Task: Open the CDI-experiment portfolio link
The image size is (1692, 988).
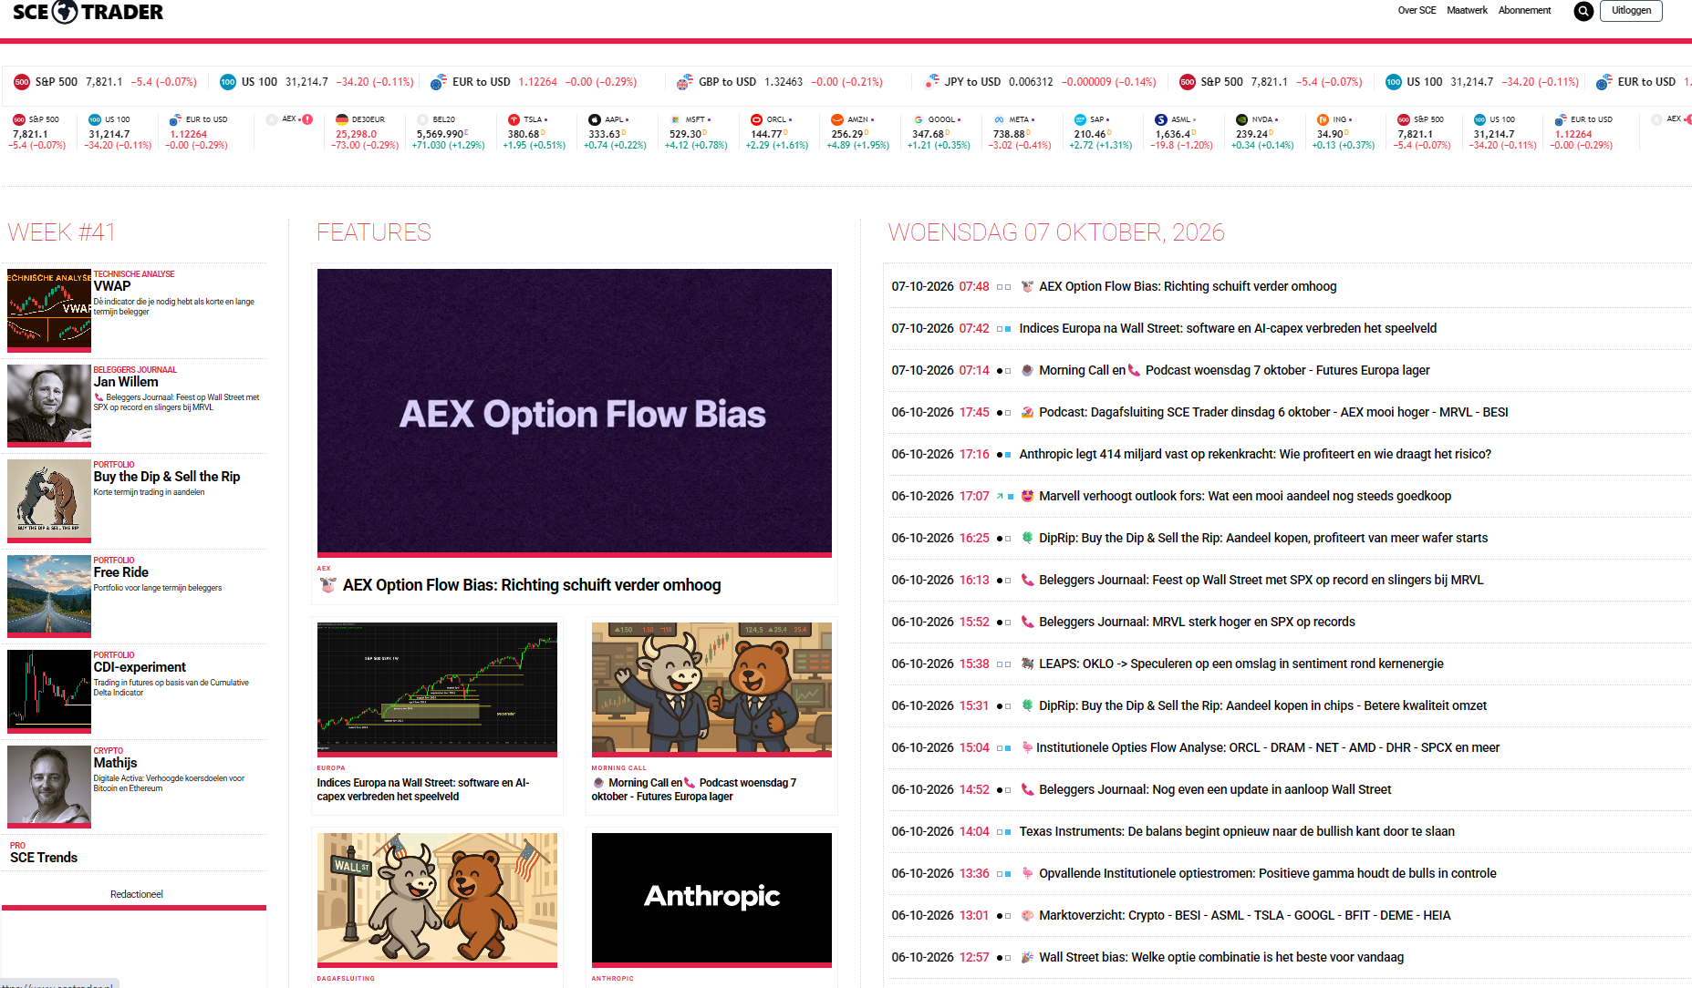Action: pyautogui.click(x=140, y=667)
